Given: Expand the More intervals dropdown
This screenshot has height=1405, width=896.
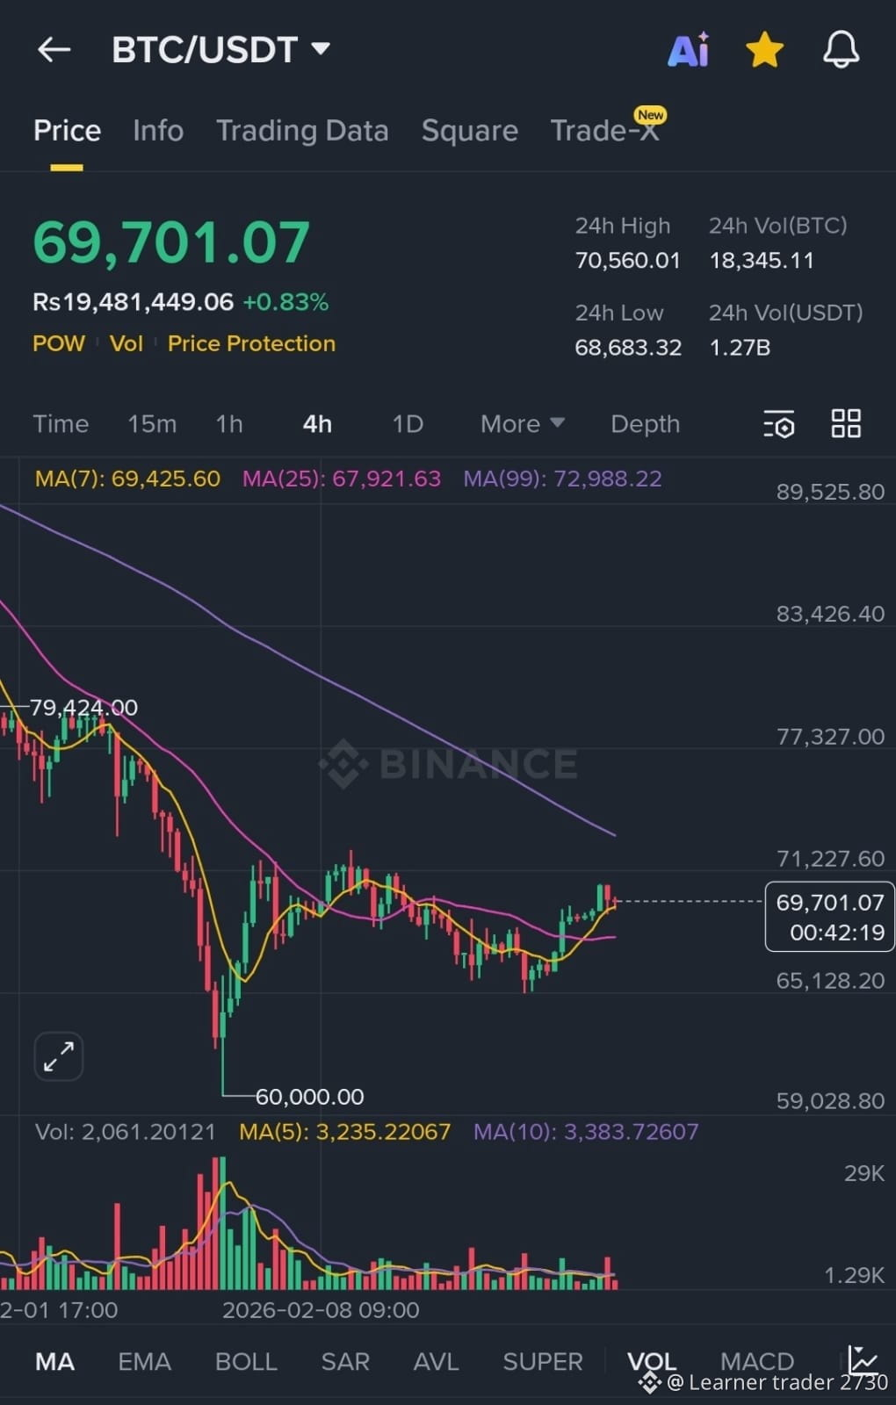Looking at the screenshot, I should 522,424.
